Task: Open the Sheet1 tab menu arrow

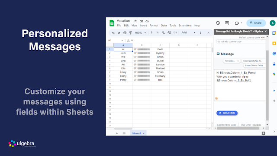Action: click(144, 133)
